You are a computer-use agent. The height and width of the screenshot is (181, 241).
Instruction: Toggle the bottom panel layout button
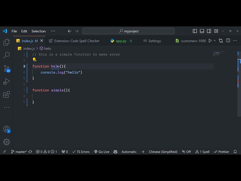pos(202,31)
